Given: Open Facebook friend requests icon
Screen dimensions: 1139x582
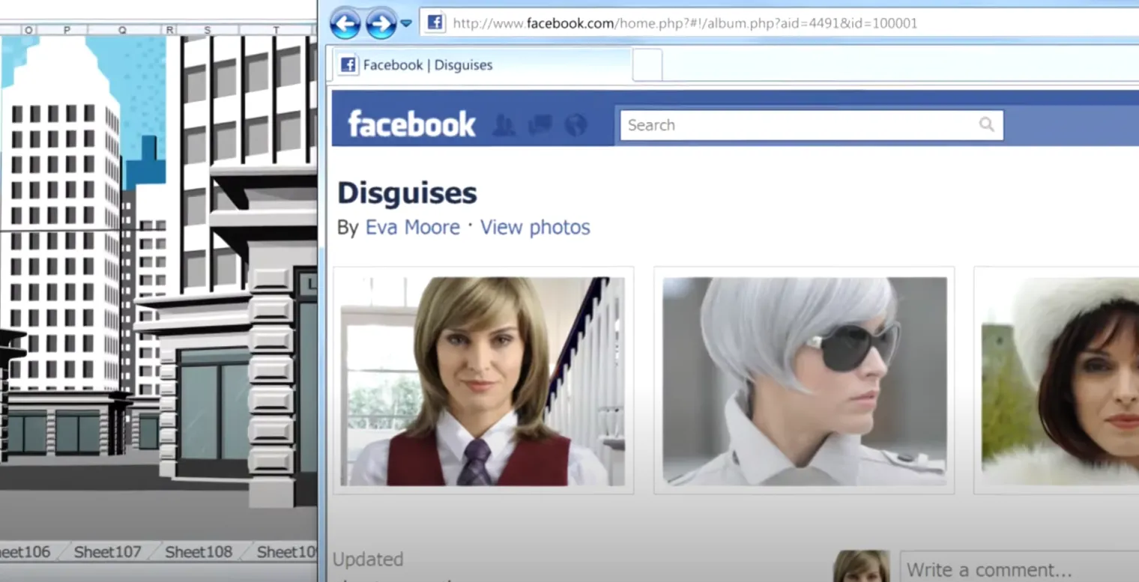Looking at the screenshot, I should pyautogui.click(x=504, y=125).
